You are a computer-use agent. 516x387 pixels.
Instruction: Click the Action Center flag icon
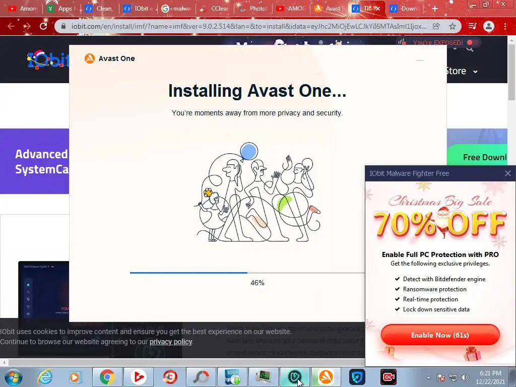[440, 377]
